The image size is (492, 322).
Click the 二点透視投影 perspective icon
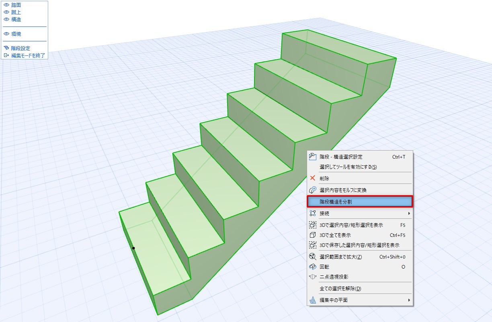click(313, 277)
